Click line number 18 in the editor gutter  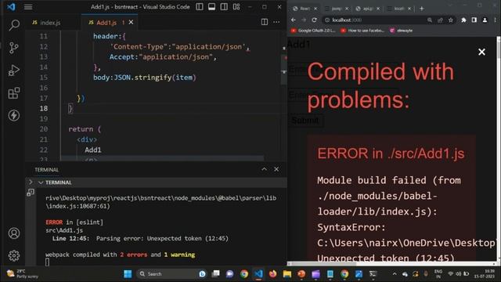pos(44,108)
